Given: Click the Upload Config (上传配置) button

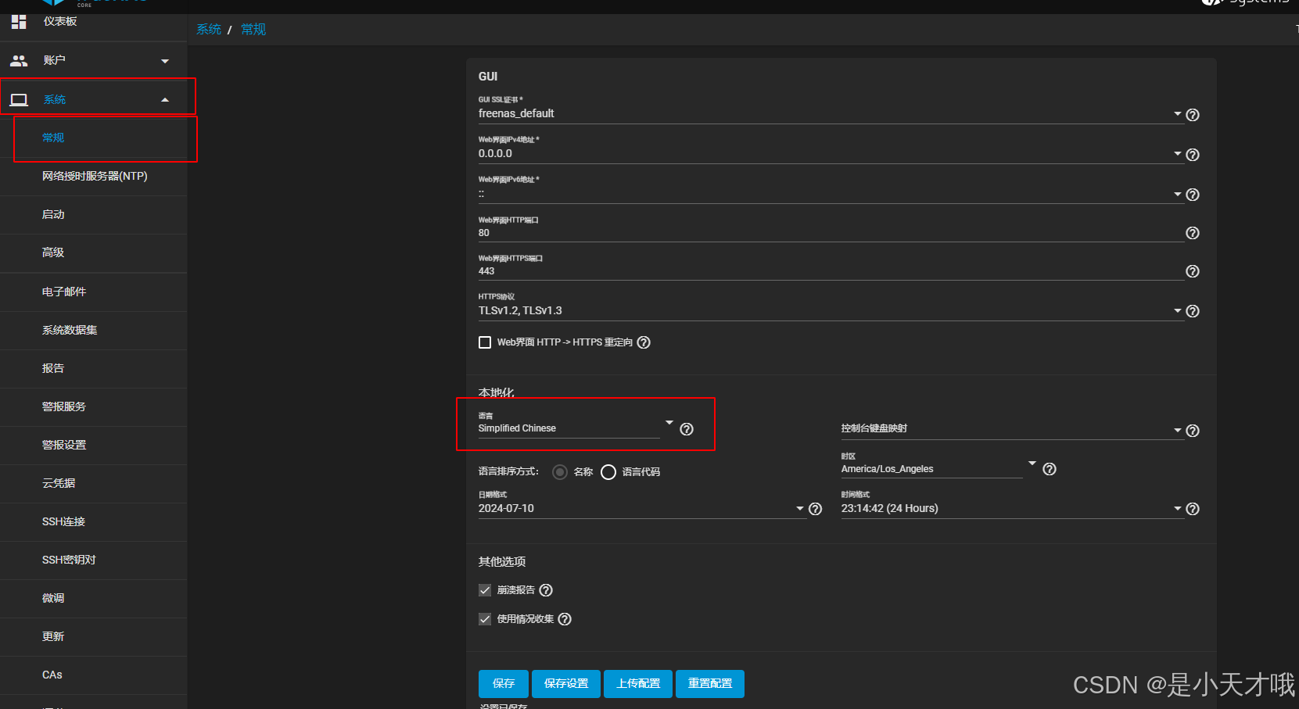Looking at the screenshot, I should coord(638,684).
